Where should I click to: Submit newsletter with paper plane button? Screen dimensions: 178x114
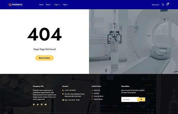141,99
